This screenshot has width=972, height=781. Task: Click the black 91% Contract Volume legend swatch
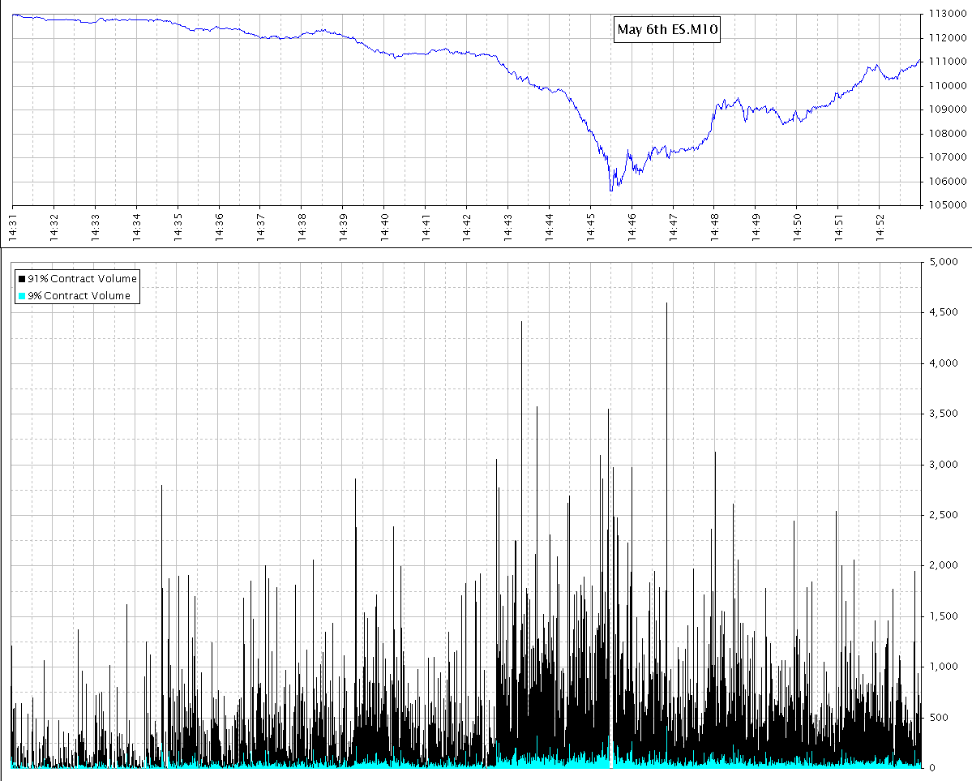pos(21,279)
